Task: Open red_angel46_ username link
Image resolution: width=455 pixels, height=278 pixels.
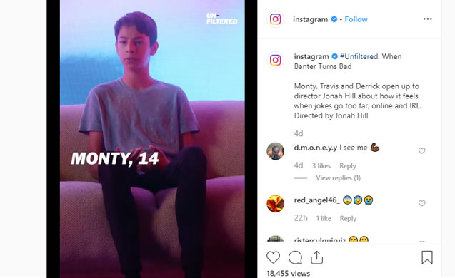Action: [317, 200]
